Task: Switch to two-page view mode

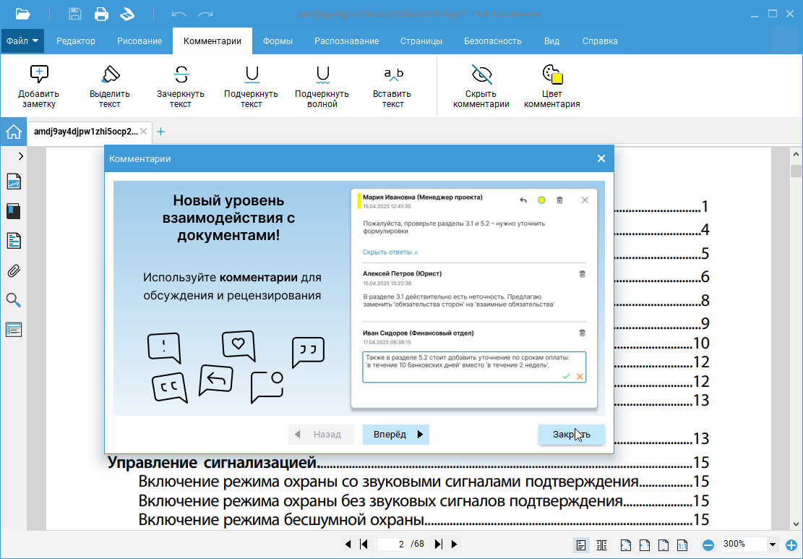Action: [x=601, y=545]
